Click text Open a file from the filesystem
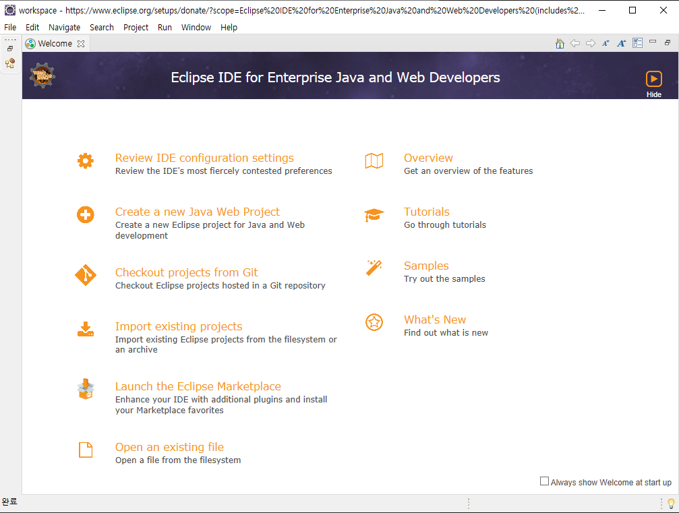This screenshot has width=679, height=513. [178, 460]
